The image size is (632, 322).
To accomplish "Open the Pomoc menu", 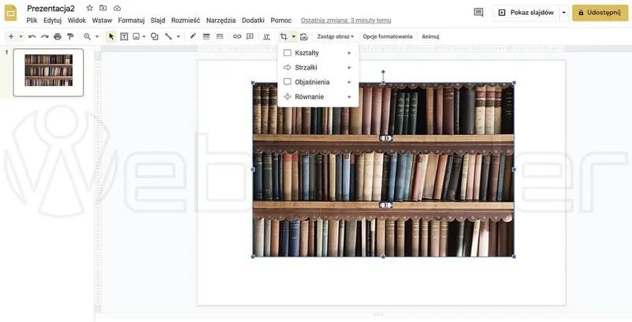I will coord(281,21).
